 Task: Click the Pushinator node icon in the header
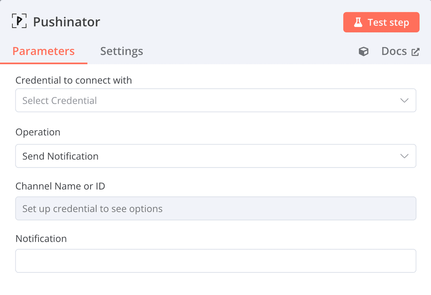(x=19, y=21)
